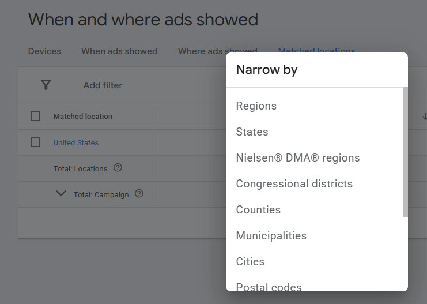Click help icon beside Total: Locations
427x304 pixels.
pos(118,168)
